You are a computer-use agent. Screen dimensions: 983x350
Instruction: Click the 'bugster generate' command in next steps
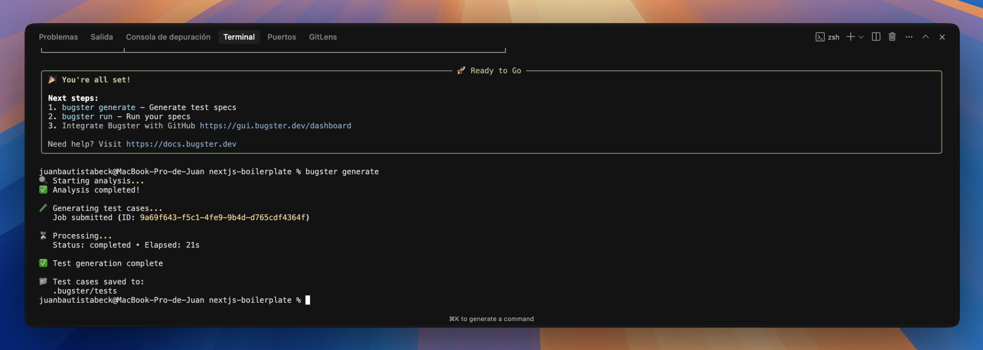coord(98,107)
